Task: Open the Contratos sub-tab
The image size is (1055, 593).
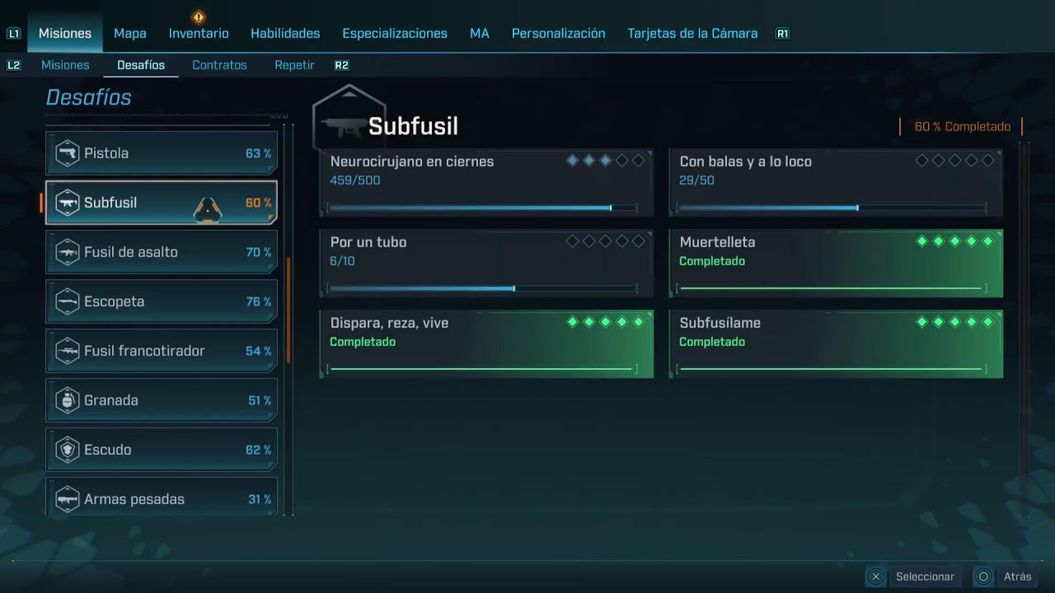Action: coord(219,65)
